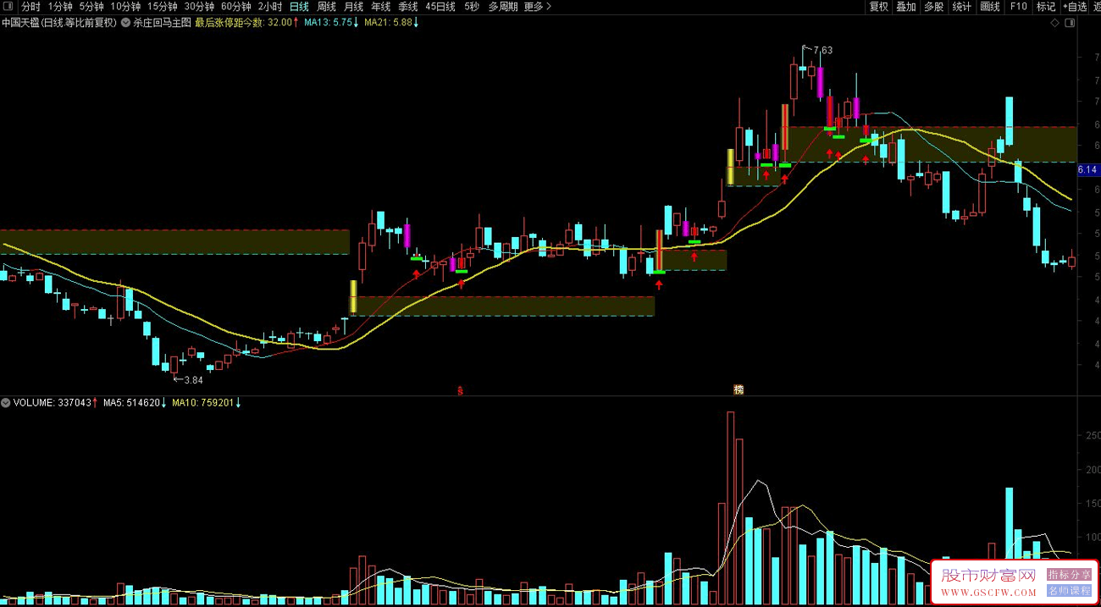Select the 日线 daily period
This screenshot has height=607, width=1101.
coord(299,7)
